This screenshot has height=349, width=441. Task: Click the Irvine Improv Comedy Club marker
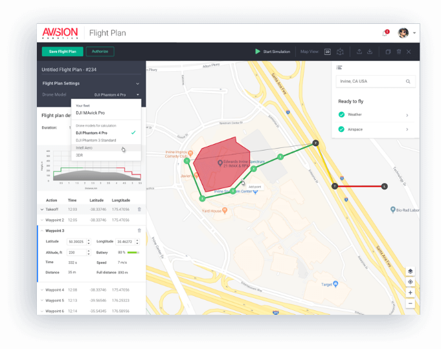click(190, 153)
